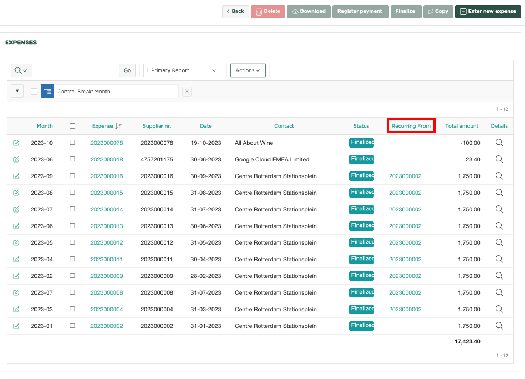The height and width of the screenshot is (379, 525).
Task: Edit the expense row 2023000018
Action: (x=16, y=159)
